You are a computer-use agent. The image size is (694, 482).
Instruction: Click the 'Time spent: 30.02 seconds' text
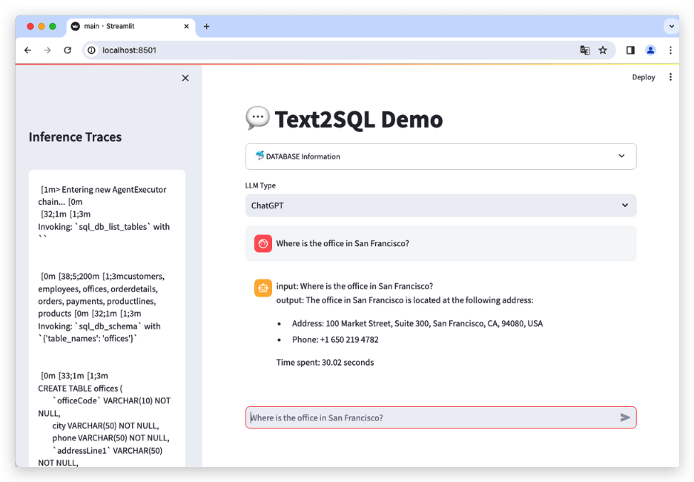325,363
